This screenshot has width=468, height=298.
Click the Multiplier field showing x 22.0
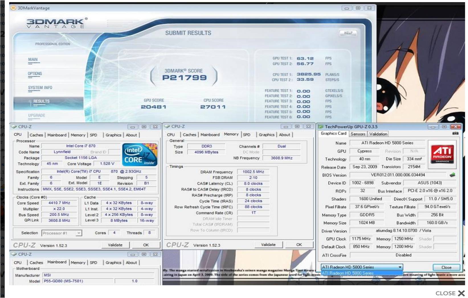click(x=59, y=209)
